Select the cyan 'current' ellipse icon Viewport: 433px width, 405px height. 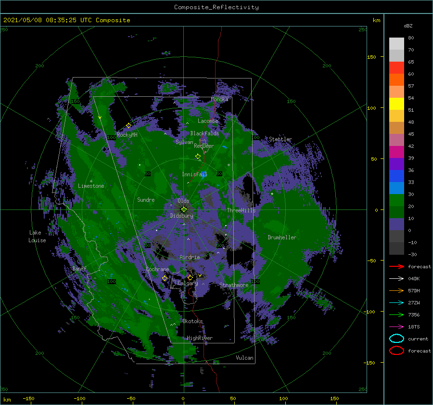(x=396, y=339)
